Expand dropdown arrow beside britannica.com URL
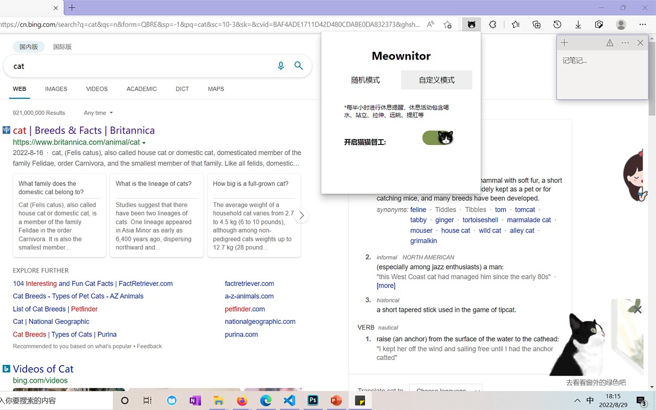656x410 pixels. [144, 142]
